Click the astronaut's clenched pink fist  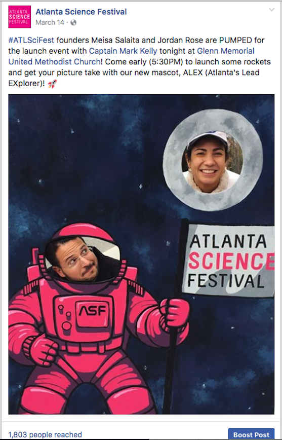(42, 349)
